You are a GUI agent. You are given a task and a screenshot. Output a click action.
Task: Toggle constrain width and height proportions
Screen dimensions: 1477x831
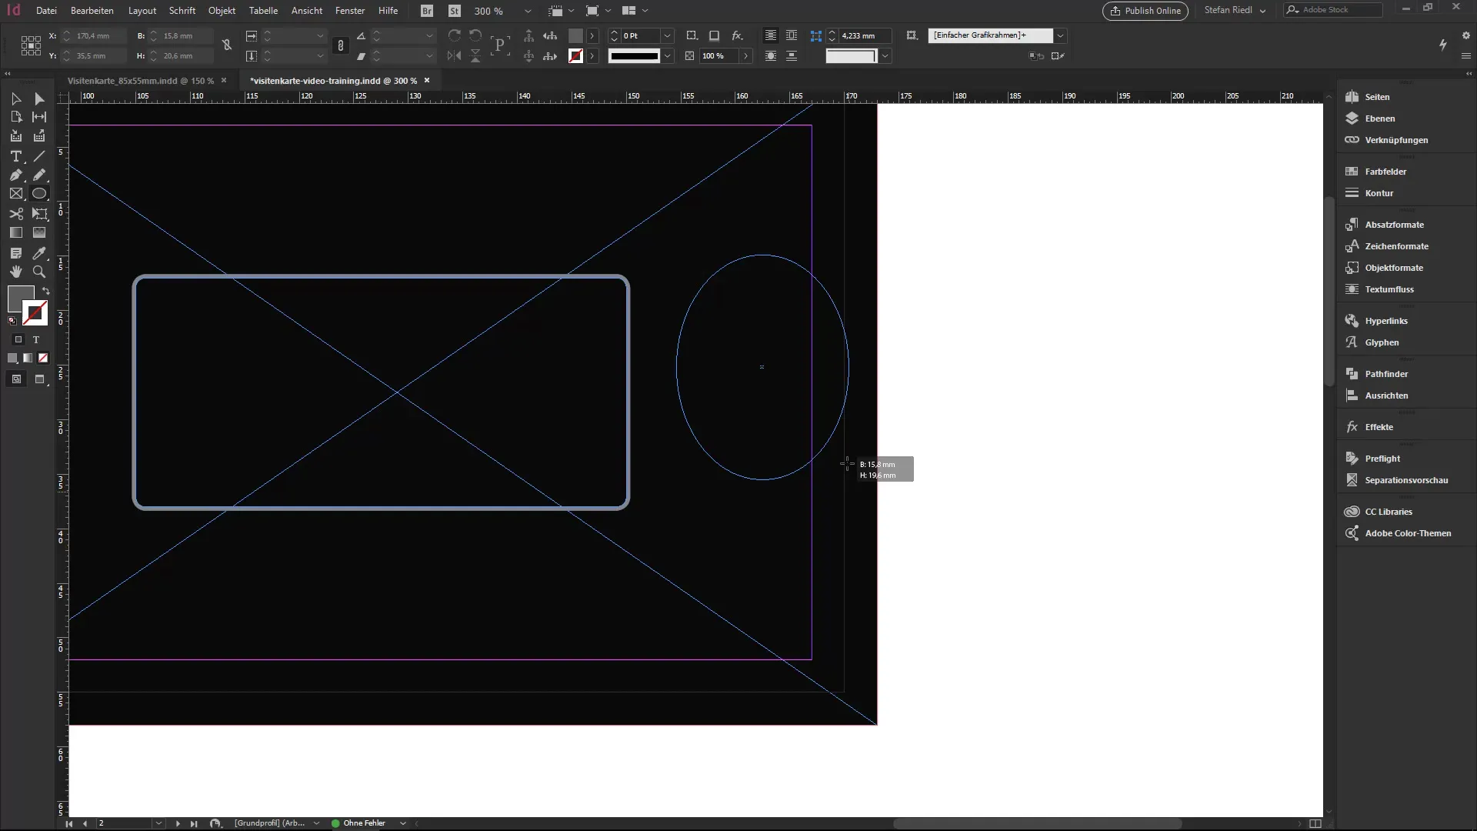227,45
